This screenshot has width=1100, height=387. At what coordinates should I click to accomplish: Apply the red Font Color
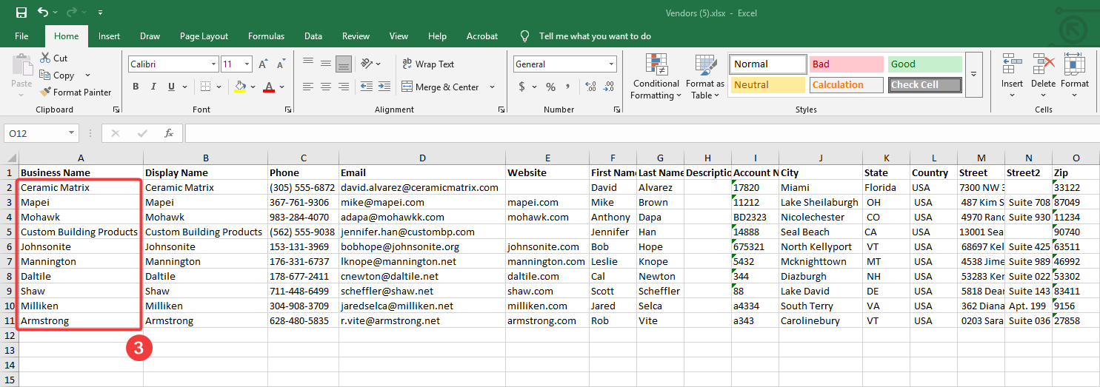[270, 87]
